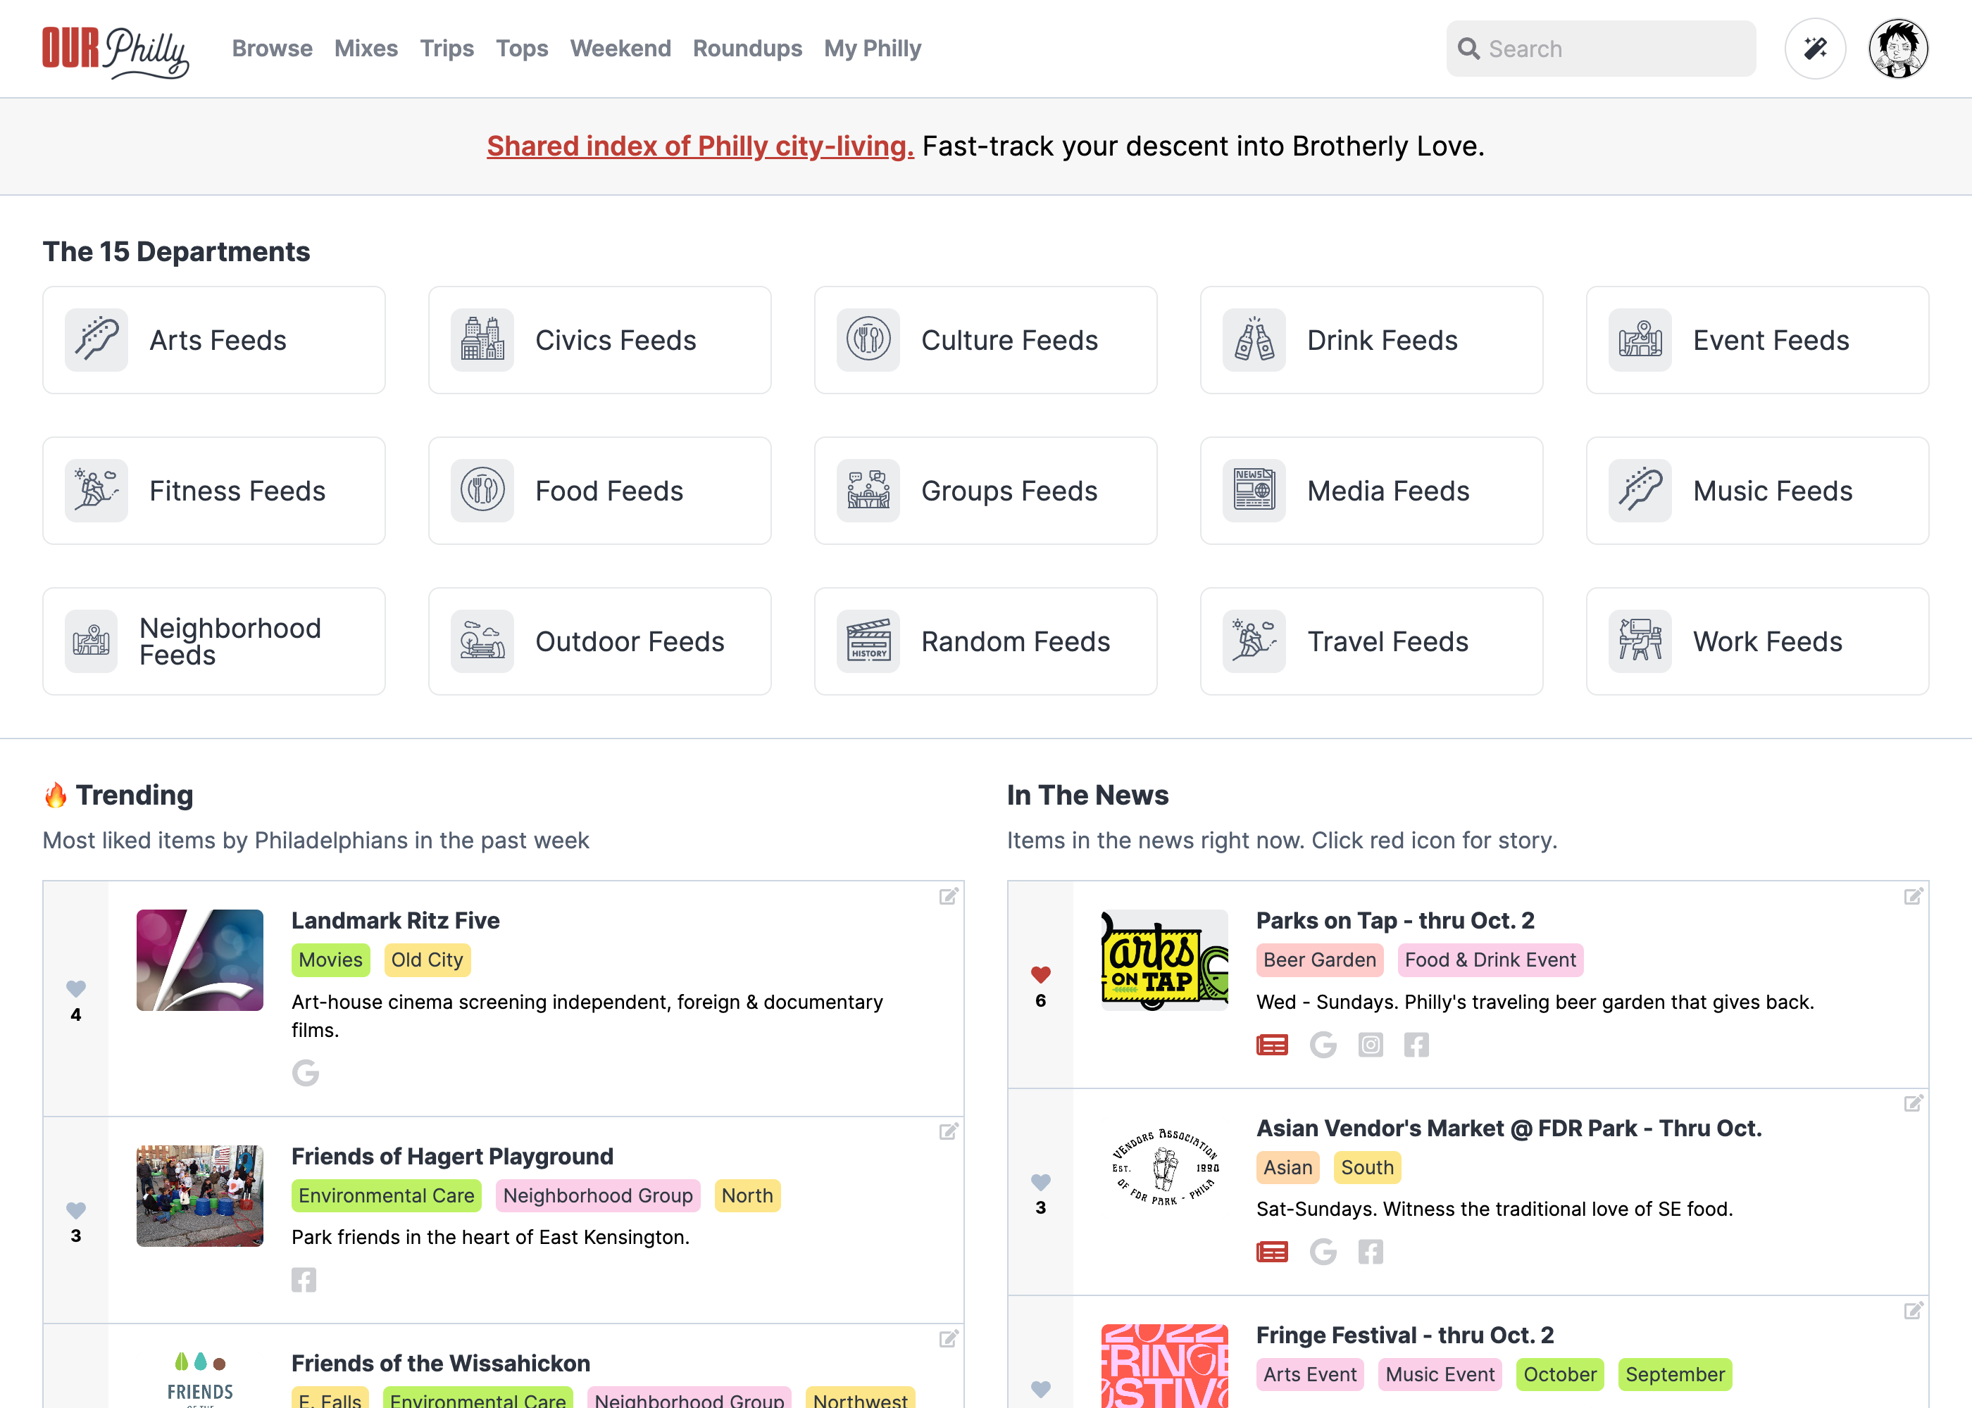The image size is (1972, 1408).
Task: Like the Landmark Ritz Five item
Action: 76,988
